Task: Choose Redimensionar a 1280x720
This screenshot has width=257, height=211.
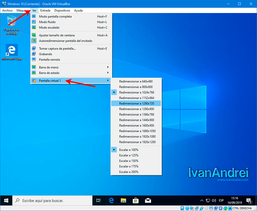Action: click(136, 103)
